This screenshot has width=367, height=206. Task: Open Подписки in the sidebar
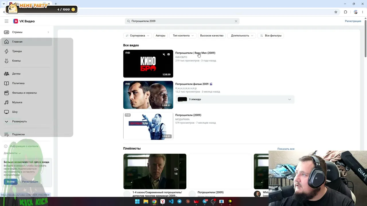[x=26, y=134]
